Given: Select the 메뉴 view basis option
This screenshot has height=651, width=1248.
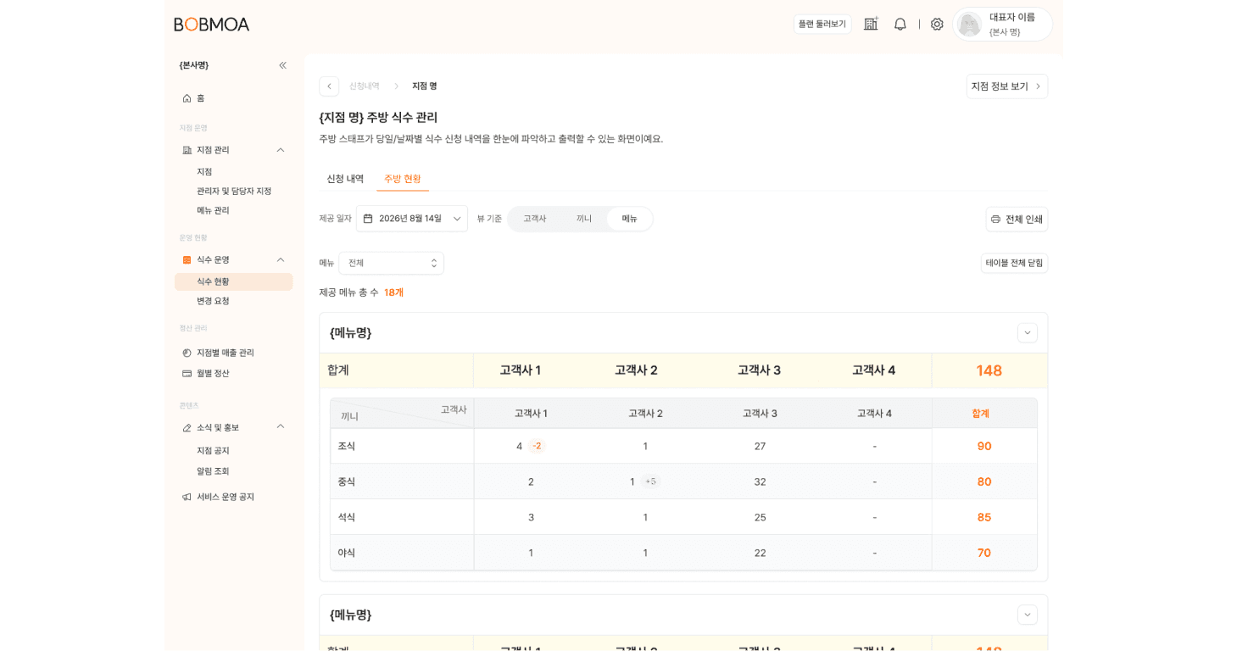Looking at the screenshot, I should pos(629,219).
